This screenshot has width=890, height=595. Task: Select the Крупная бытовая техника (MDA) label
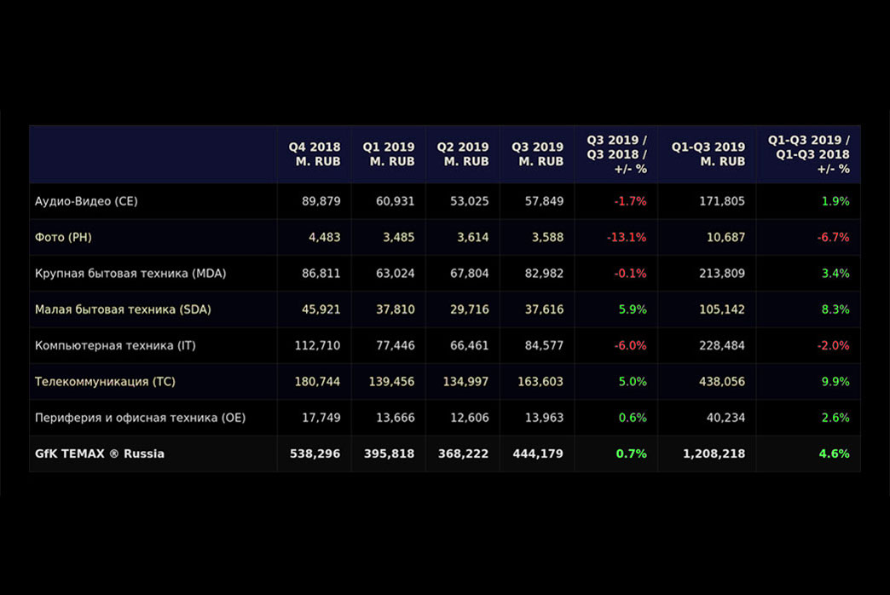[x=130, y=274]
